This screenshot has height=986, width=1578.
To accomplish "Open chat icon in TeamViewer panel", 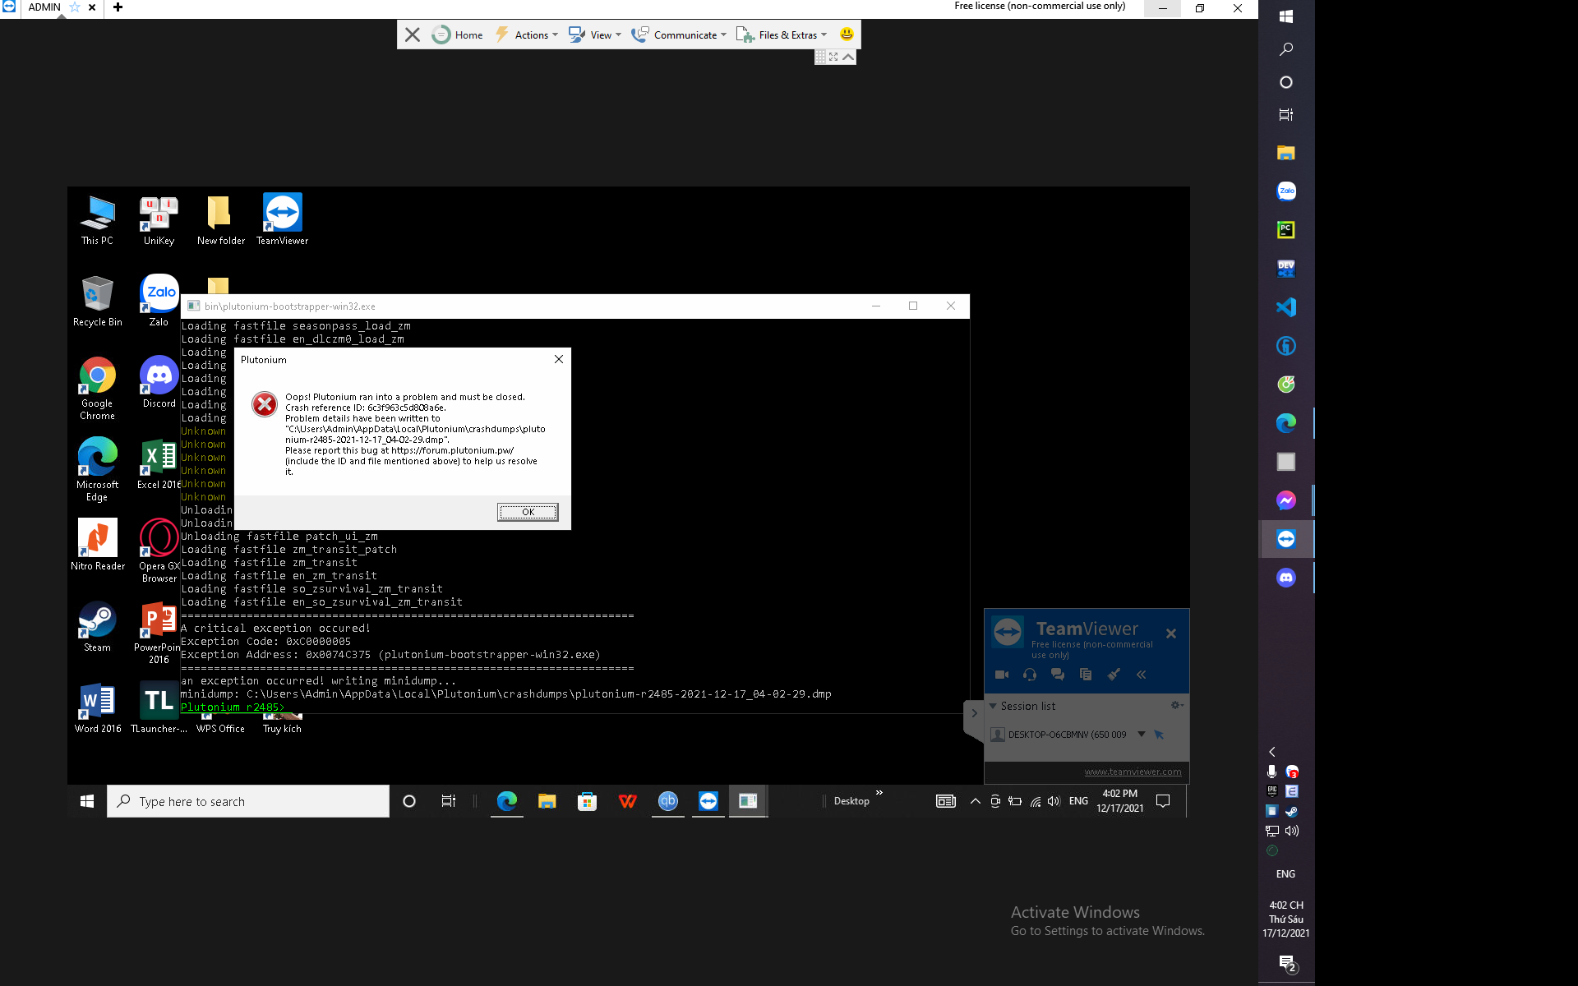I will point(1058,675).
